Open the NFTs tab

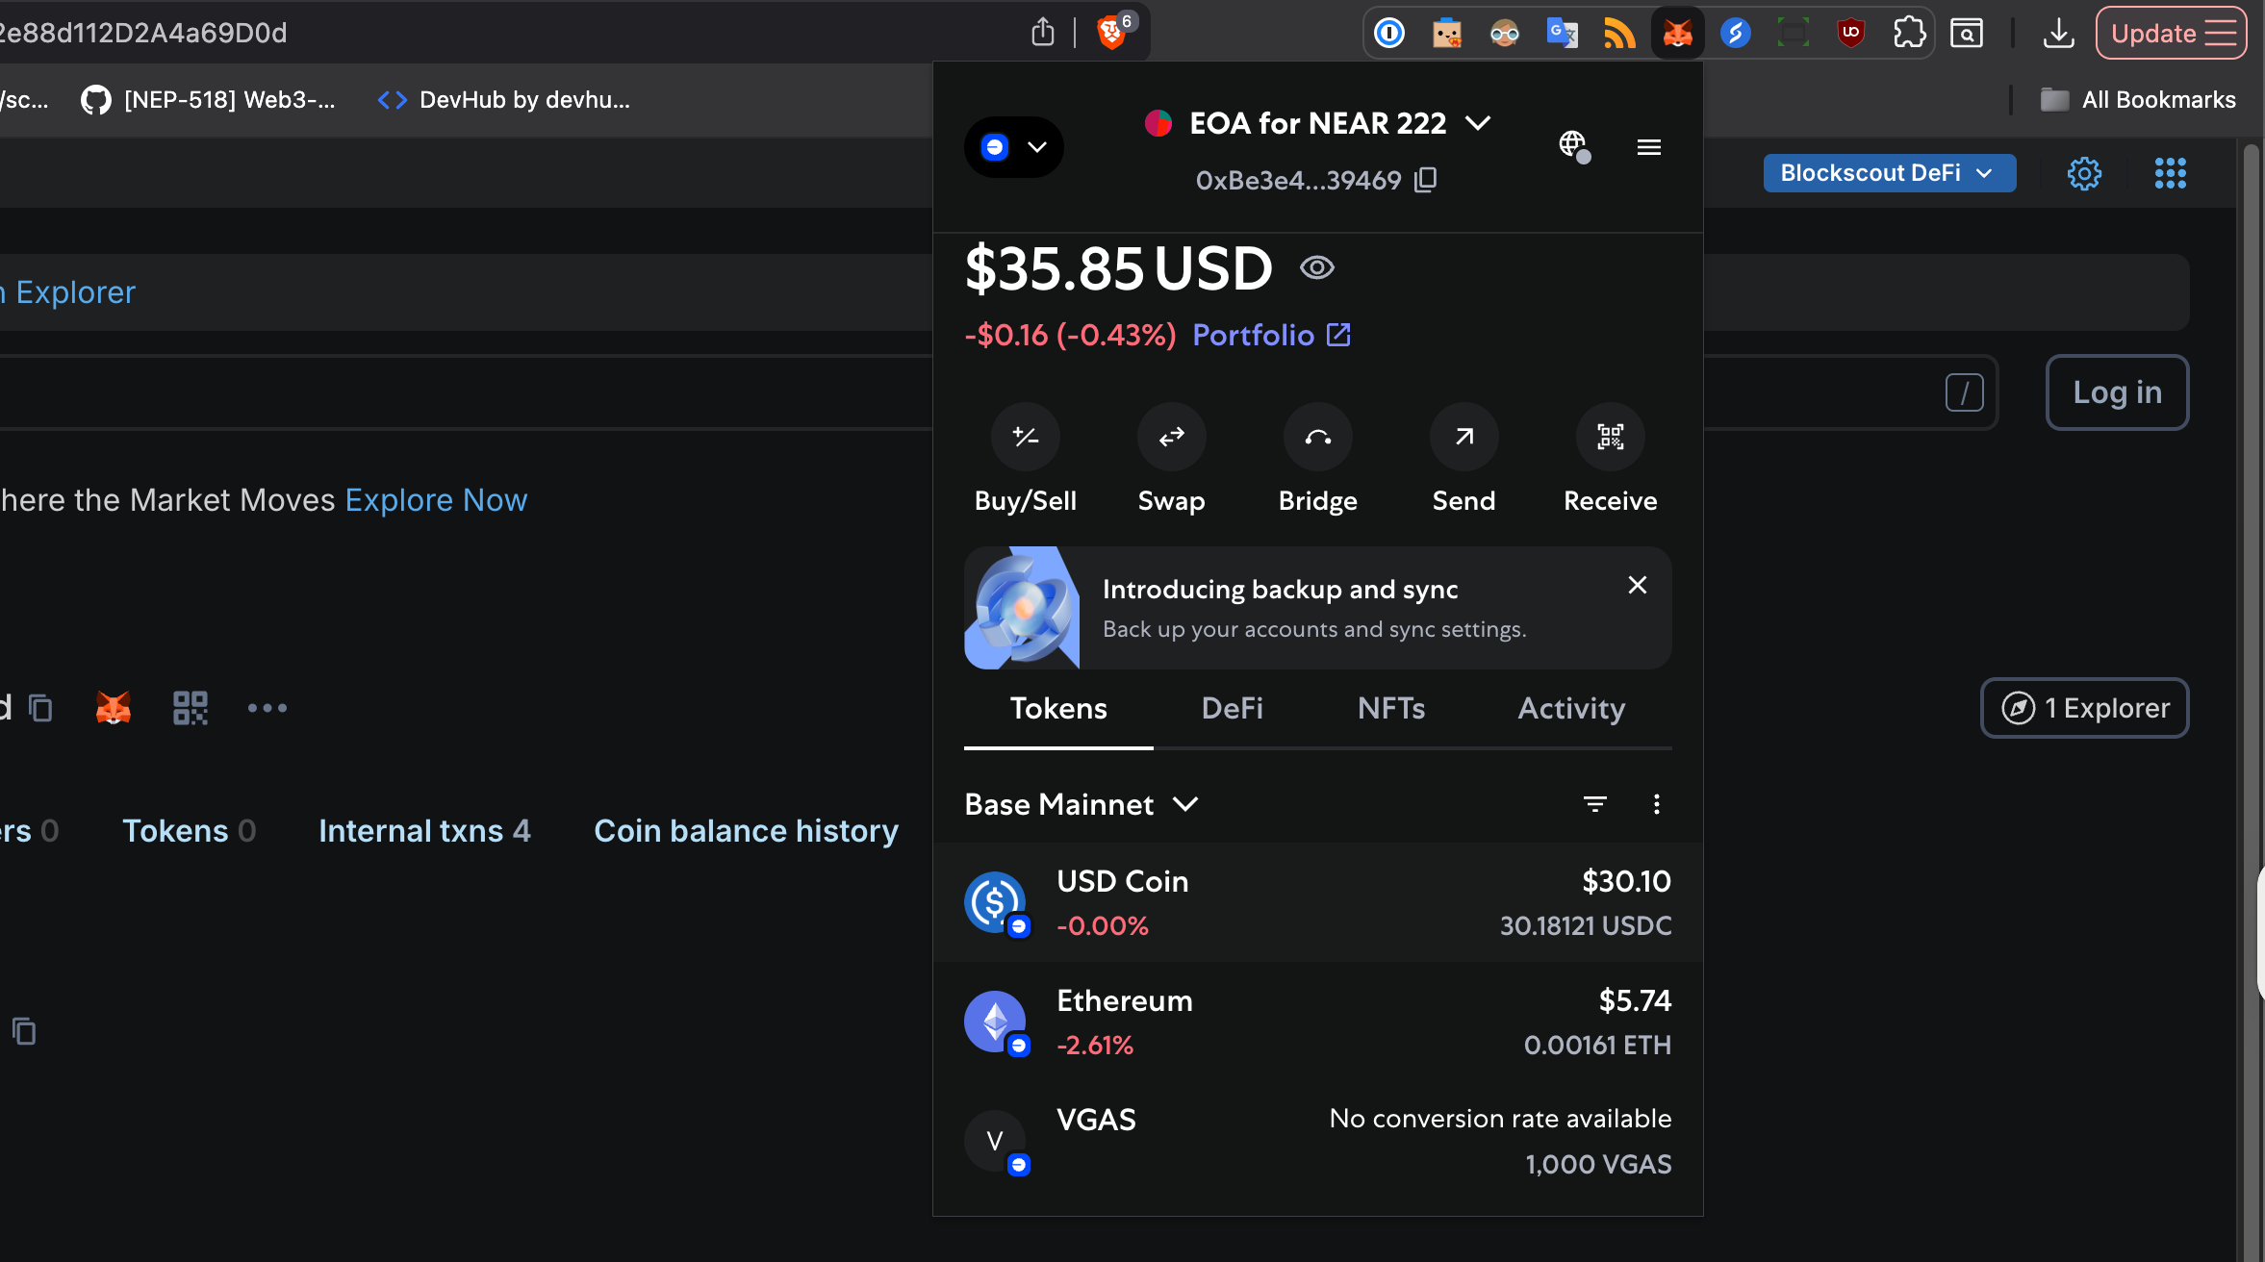tap(1390, 709)
